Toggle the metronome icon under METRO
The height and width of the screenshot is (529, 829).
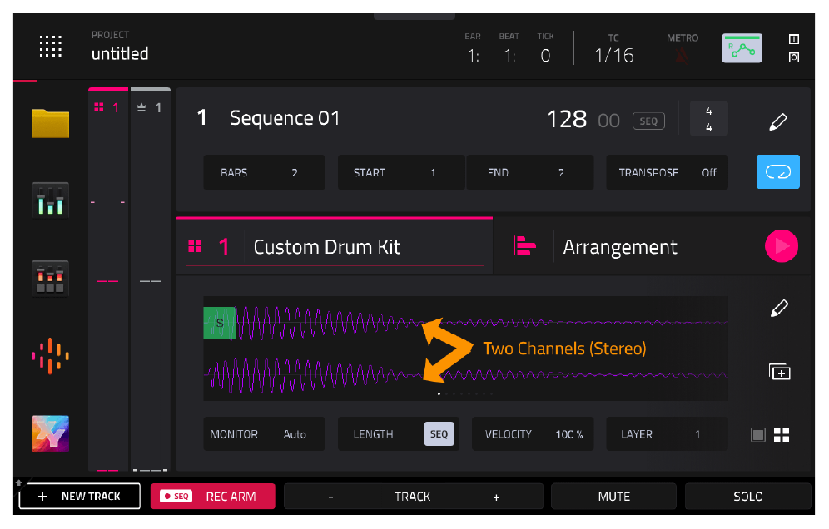(683, 55)
